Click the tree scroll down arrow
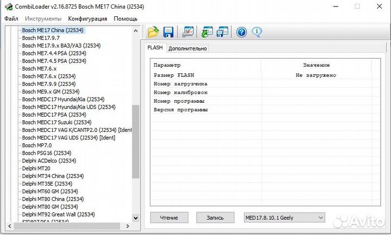This screenshot has height=235, width=391. 135,218
